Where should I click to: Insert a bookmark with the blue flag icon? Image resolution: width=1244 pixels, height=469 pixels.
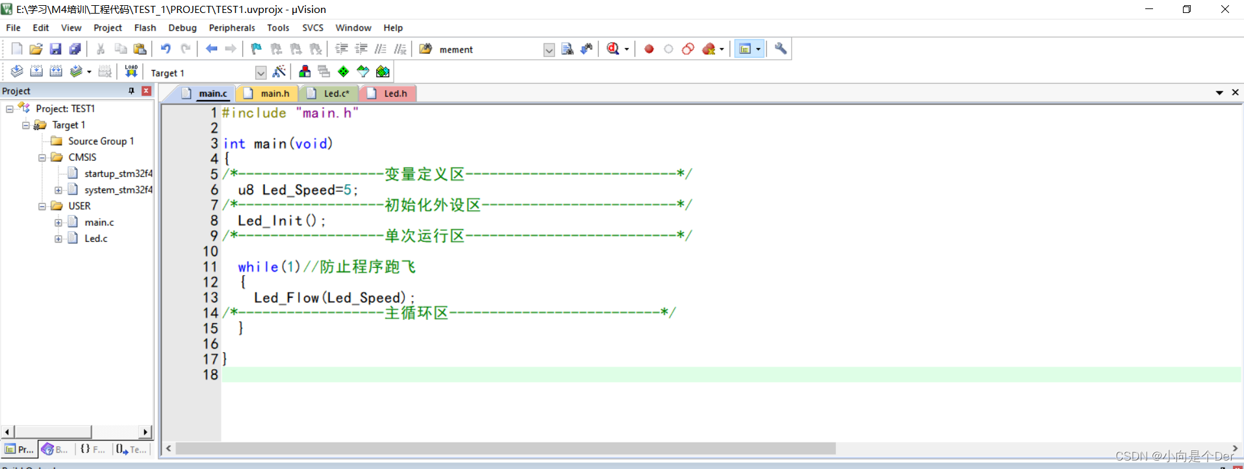(257, 49)
